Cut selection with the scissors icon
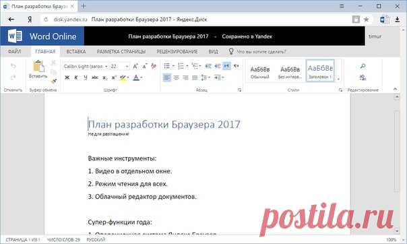The width and height of the screenshot is (407, 244). (53, 62)
